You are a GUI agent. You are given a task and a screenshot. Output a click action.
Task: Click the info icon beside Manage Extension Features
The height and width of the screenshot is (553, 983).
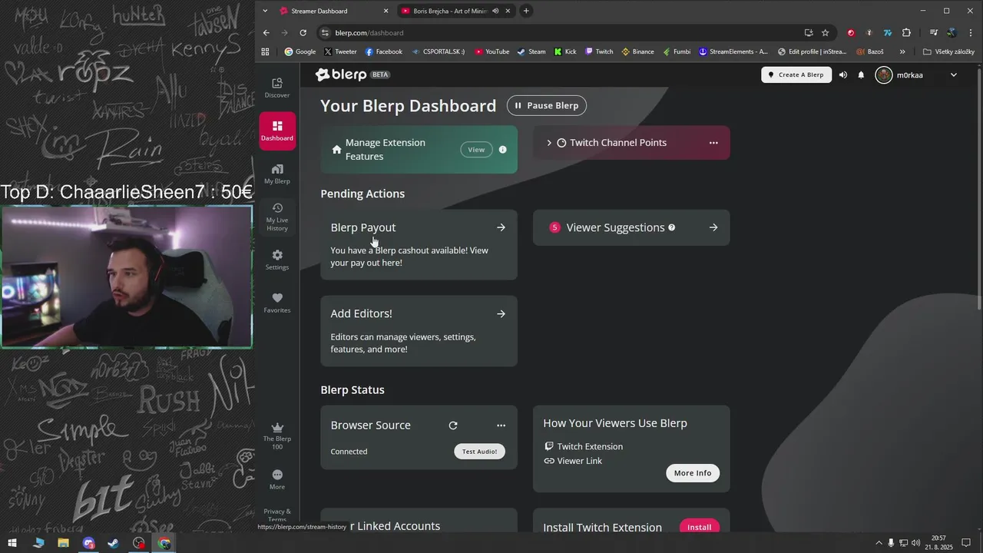tap(503, 150)
